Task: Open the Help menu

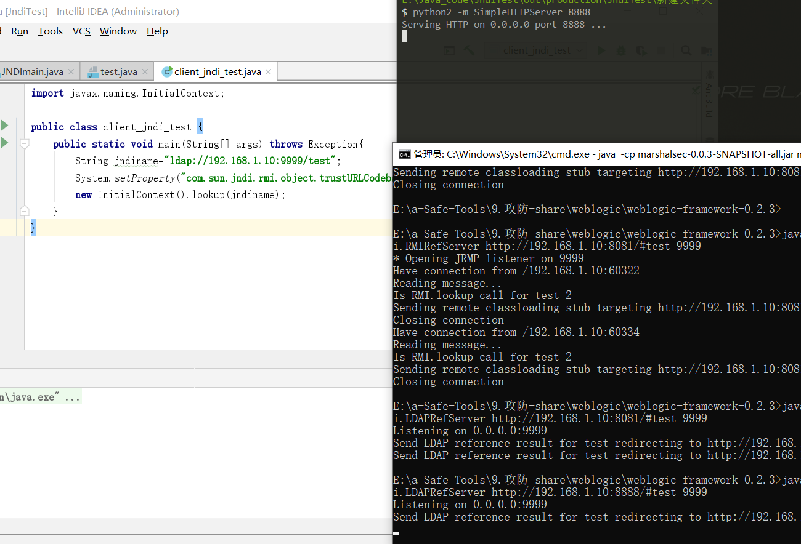Action: [x=157, y=31]
